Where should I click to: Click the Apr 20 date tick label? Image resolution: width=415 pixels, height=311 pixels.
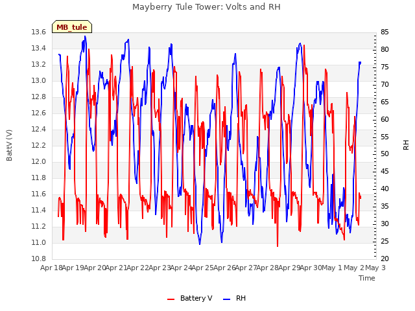[95, 268]
